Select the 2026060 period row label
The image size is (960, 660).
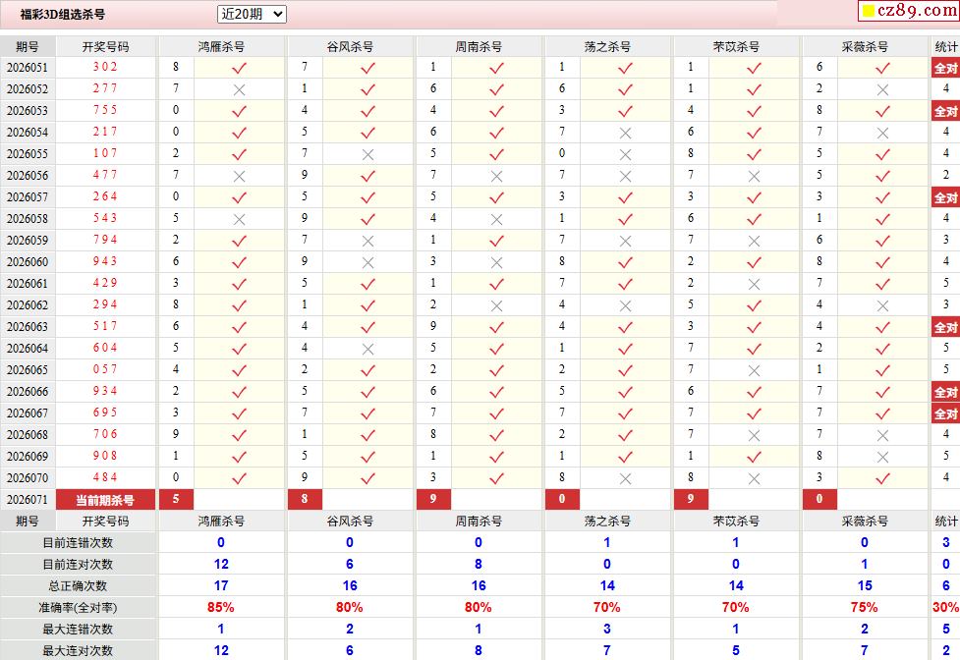27,262
